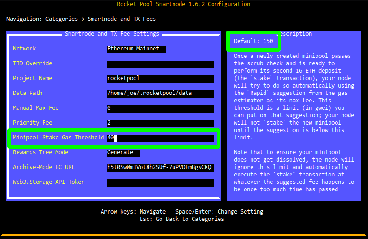Click the Esc: Go Back to Categories hint
The image size is (368, 239).
182,219
